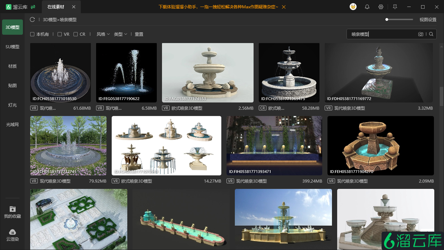Viewport: 444px width, 250px height.
Task: Open thumbnail ID:FCH05381771969475
Action: pyautogui.click(x=289, y=73)
